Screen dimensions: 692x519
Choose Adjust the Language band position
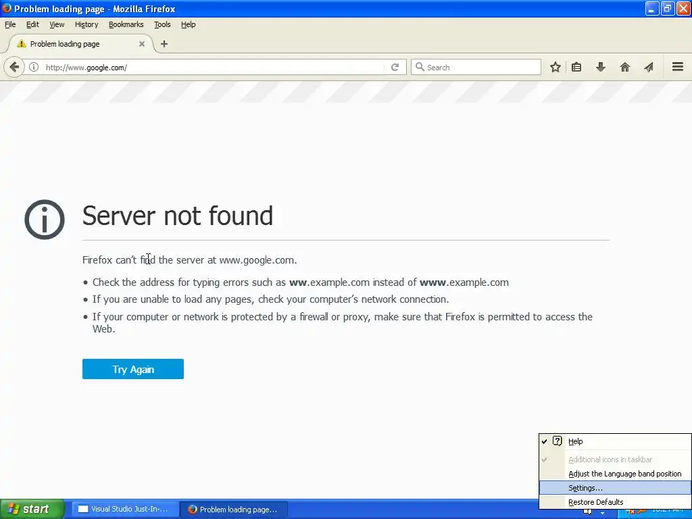[x=615, y=474]
